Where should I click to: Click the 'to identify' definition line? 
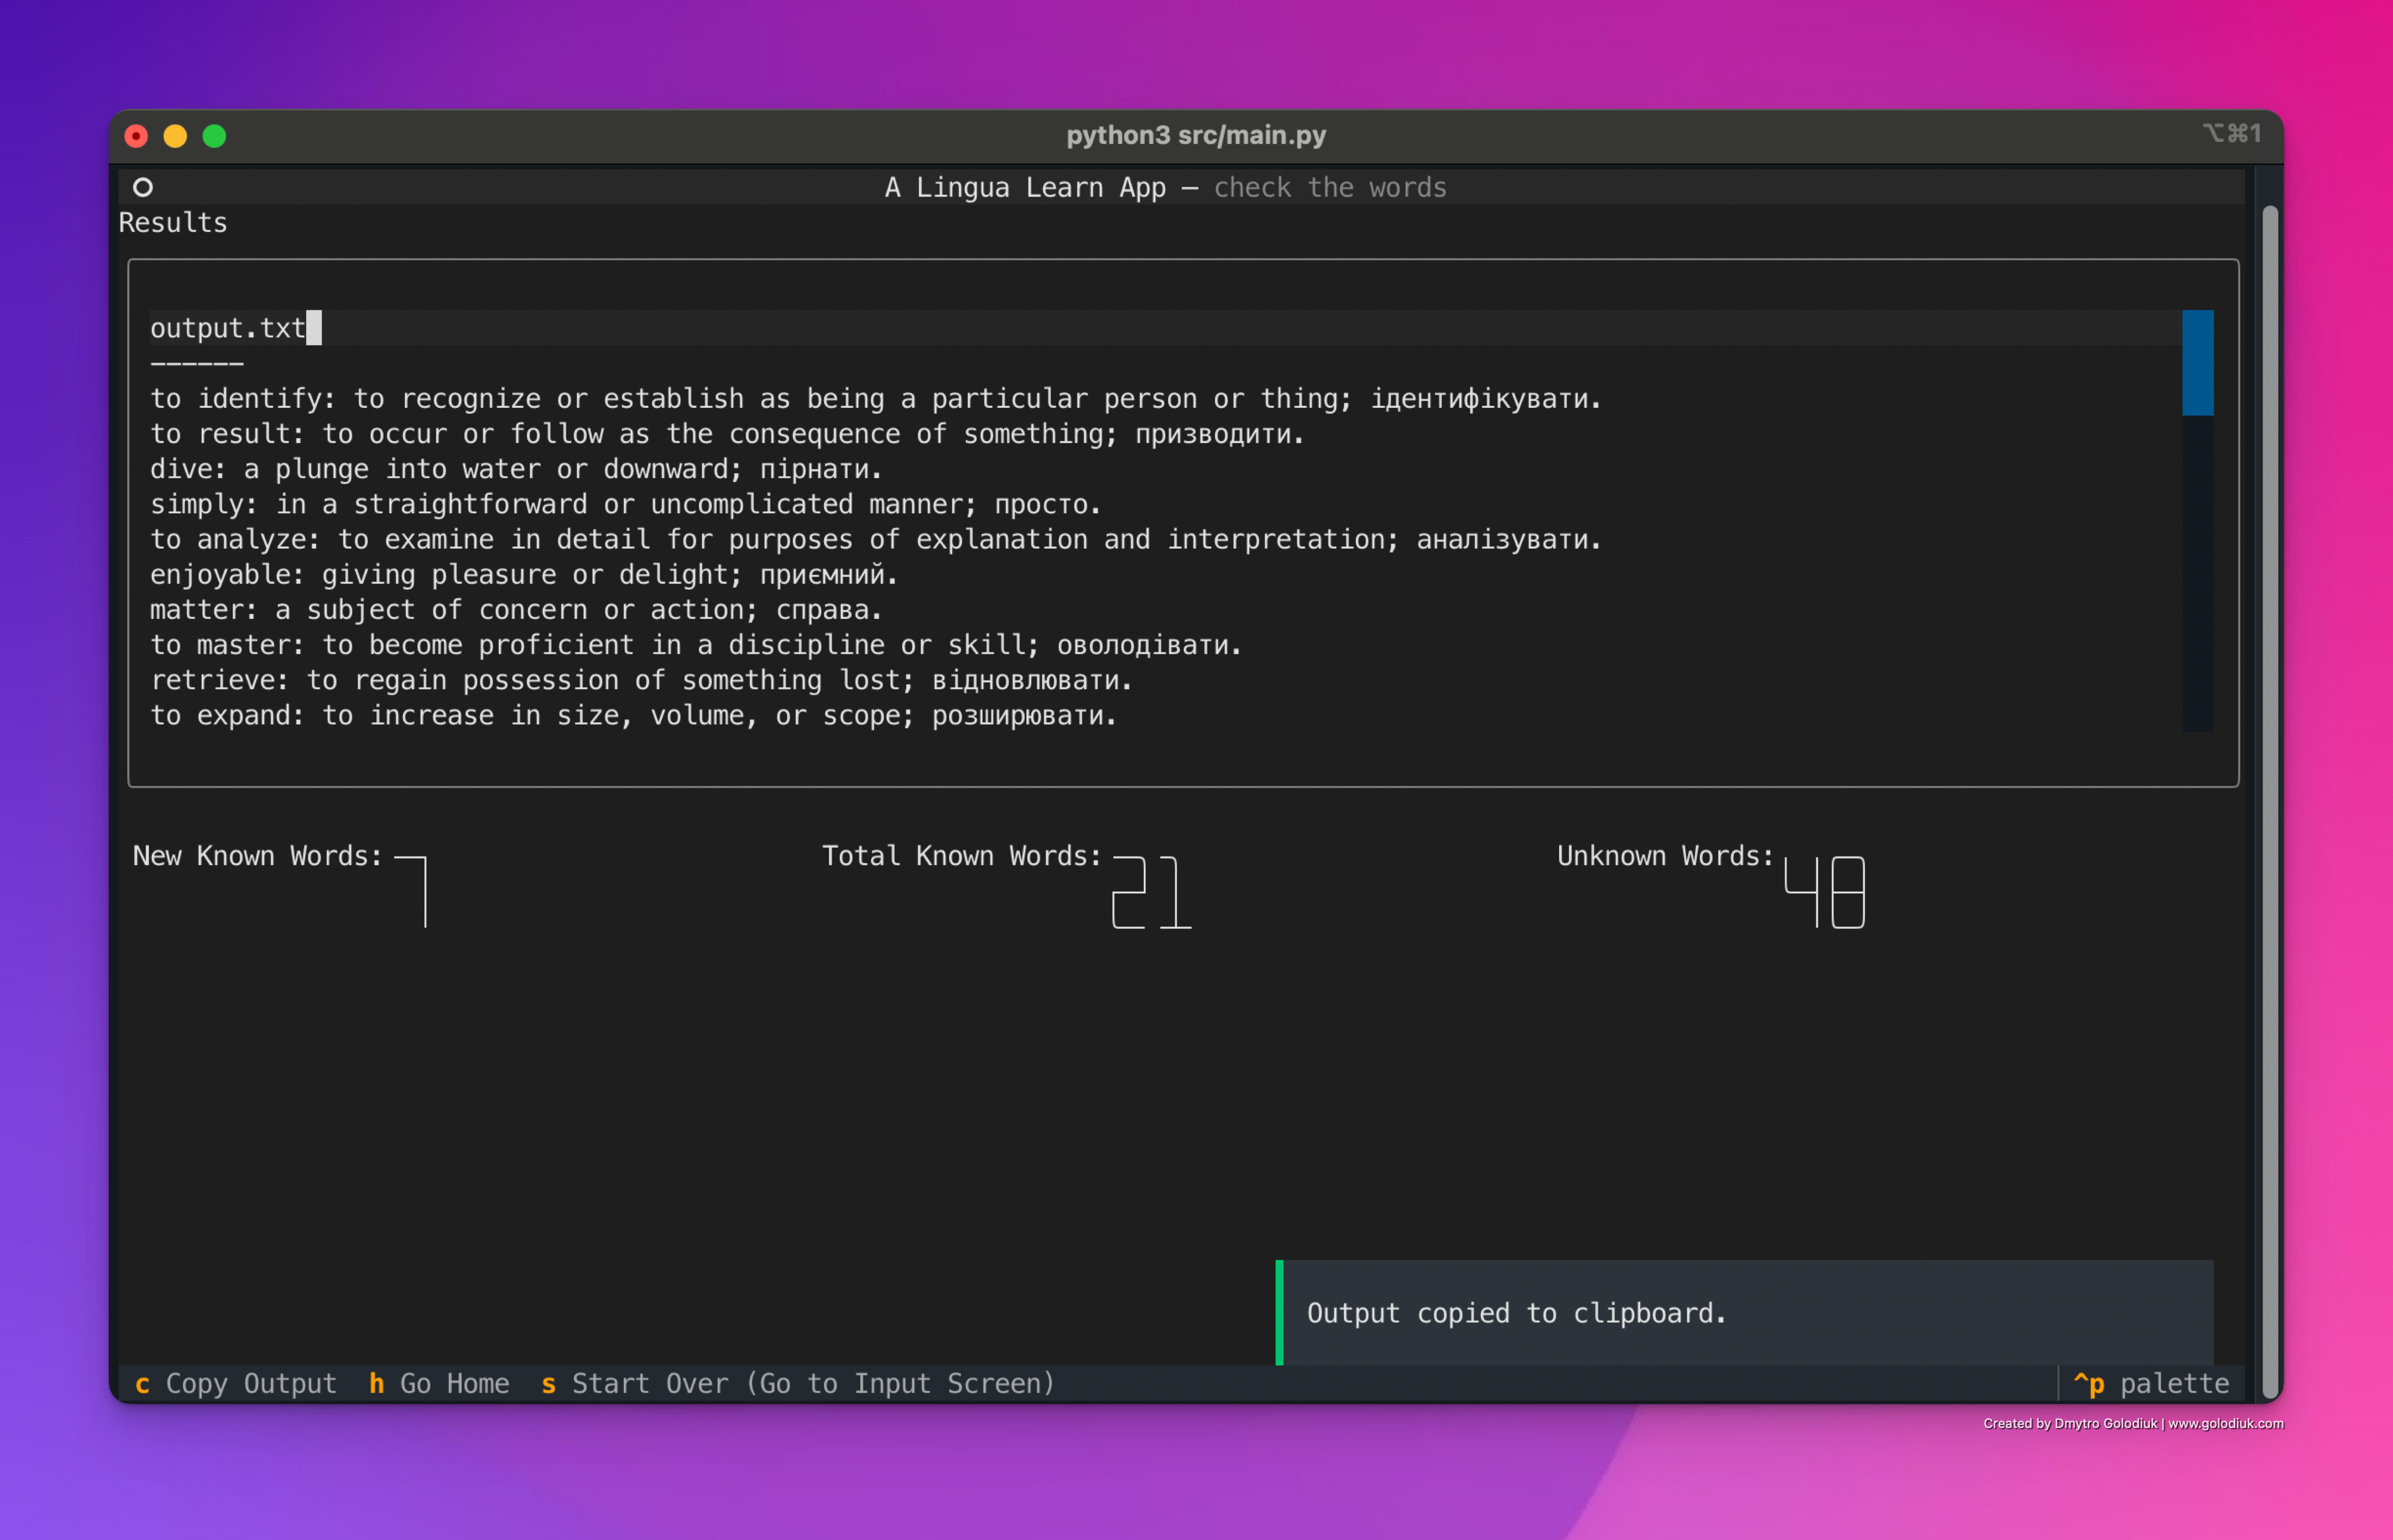coord(875,398)
